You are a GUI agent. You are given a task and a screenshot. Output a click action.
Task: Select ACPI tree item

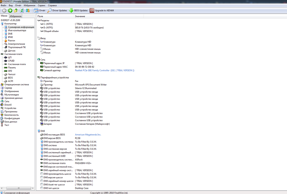(x=10, y=81)
